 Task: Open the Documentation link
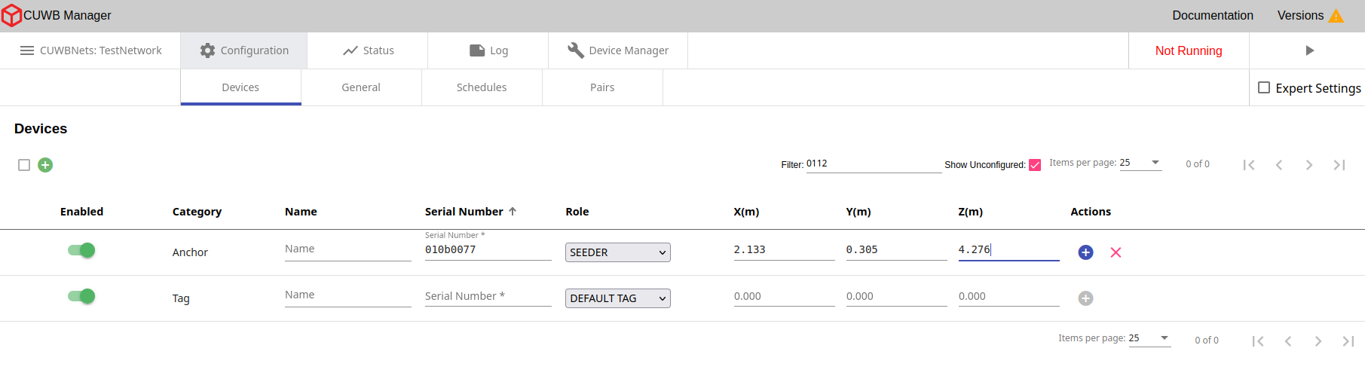coord(1212,15)
